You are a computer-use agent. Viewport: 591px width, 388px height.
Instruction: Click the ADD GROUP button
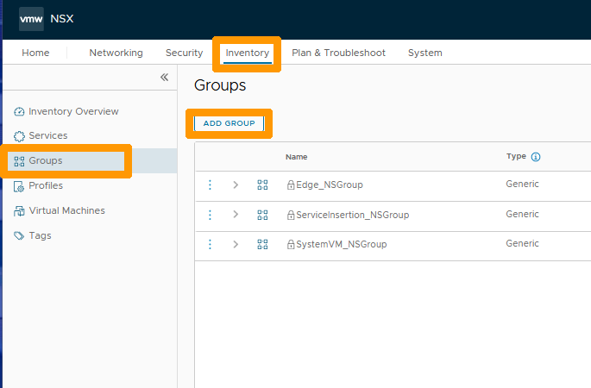[229, 123]
